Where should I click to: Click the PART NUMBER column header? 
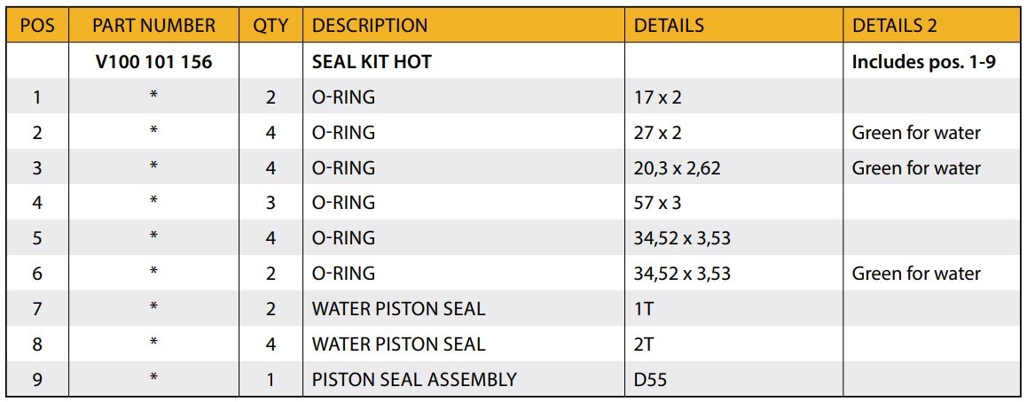pos(153,26)
